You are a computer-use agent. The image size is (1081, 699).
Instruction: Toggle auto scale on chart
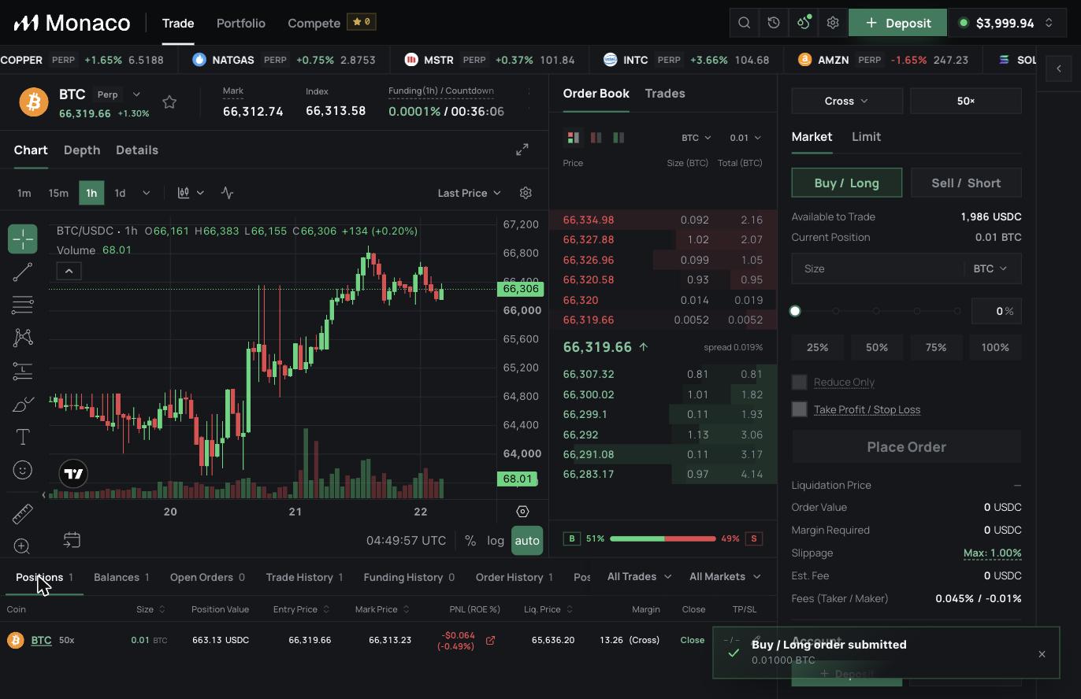point(527,540)
